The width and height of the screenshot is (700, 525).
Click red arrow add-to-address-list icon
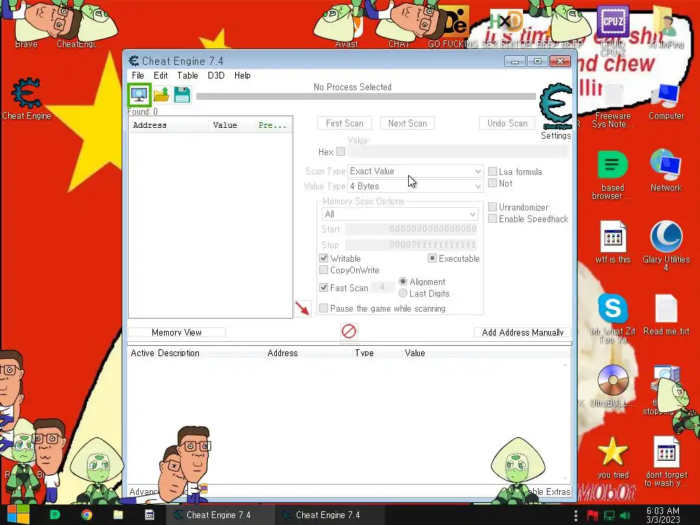coord(303,308)
